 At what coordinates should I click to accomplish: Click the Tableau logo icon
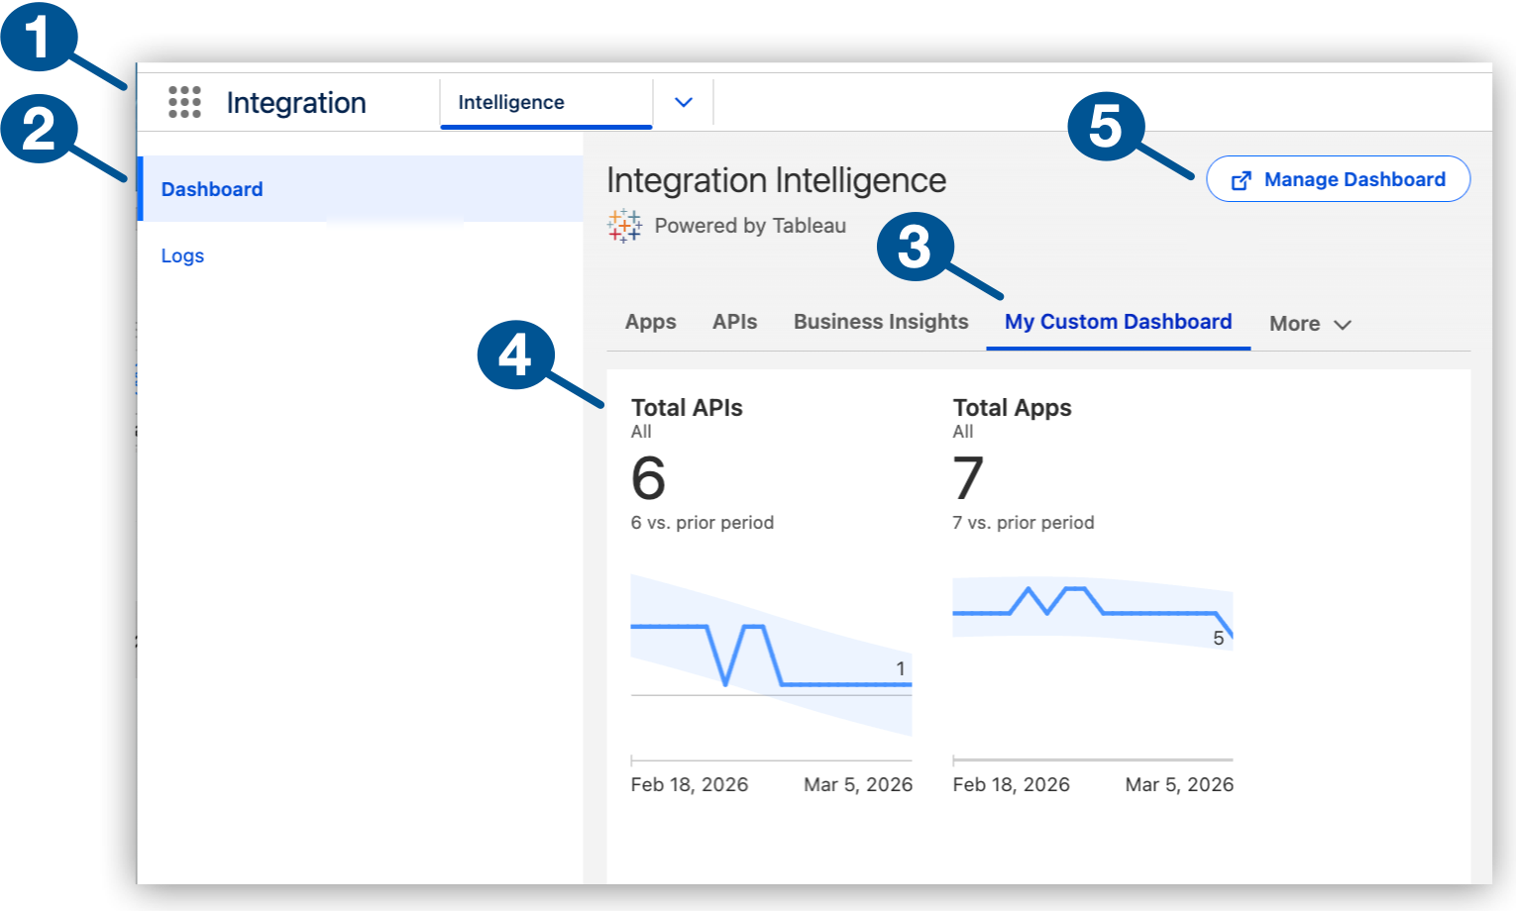tap(624, 226)
